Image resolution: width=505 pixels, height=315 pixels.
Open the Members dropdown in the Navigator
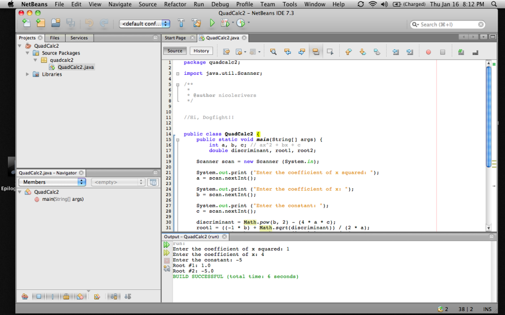52,182
